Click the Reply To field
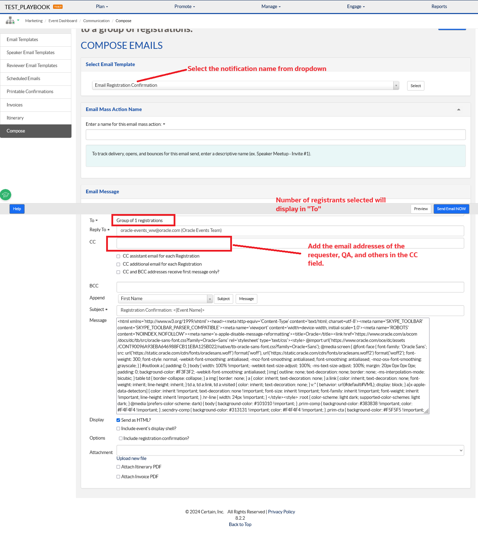The width and height of the screenshot is (478, 538). (290, 231)
